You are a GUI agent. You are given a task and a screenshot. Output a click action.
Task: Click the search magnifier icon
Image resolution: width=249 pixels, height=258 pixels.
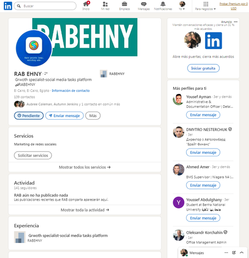coord(19,6)
